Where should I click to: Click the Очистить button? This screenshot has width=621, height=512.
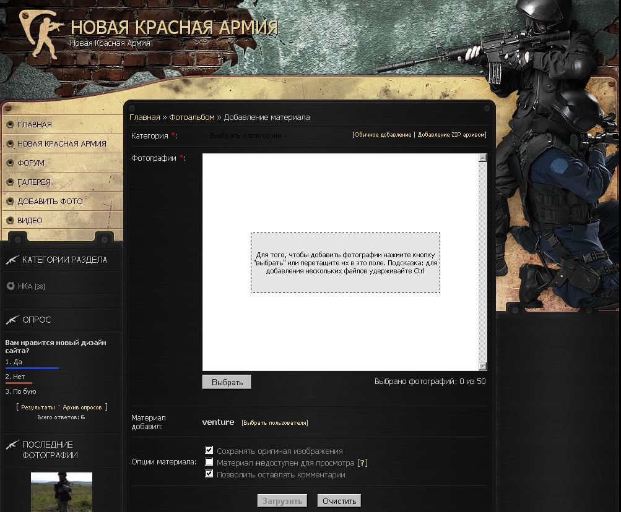coord(339,501)
